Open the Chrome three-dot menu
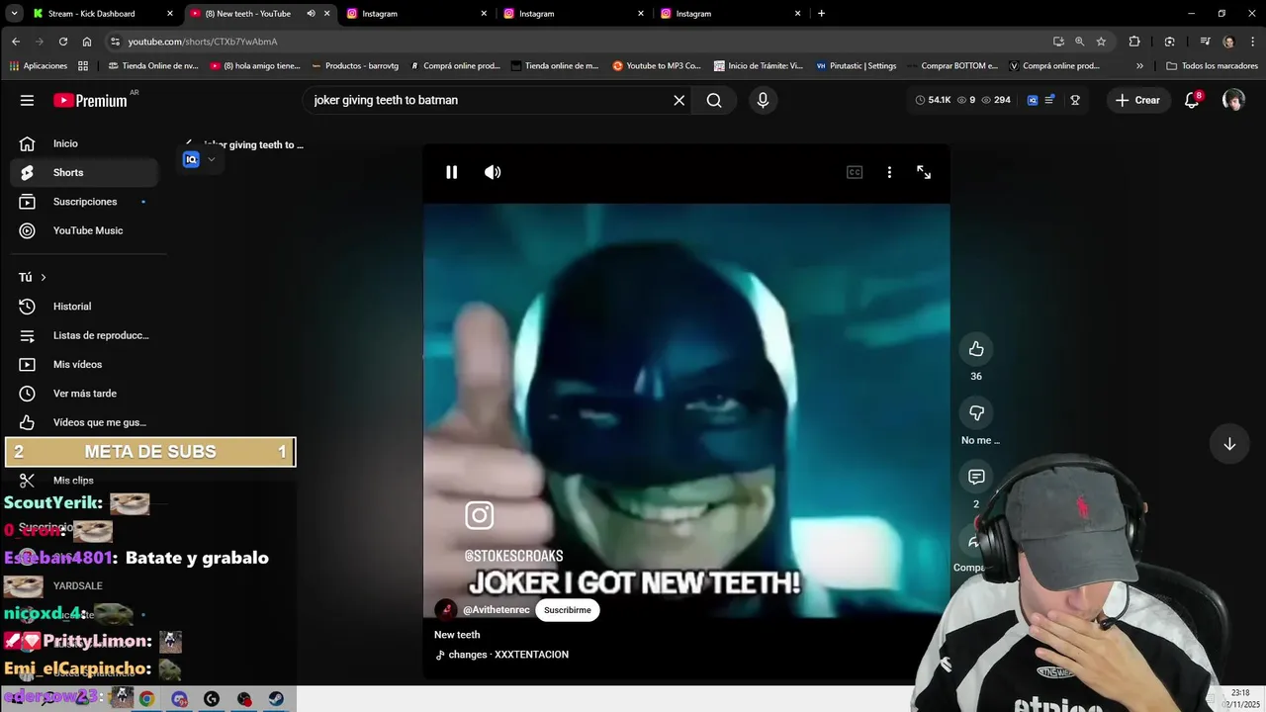The image size is (1266, 712). click(1252, 42)
